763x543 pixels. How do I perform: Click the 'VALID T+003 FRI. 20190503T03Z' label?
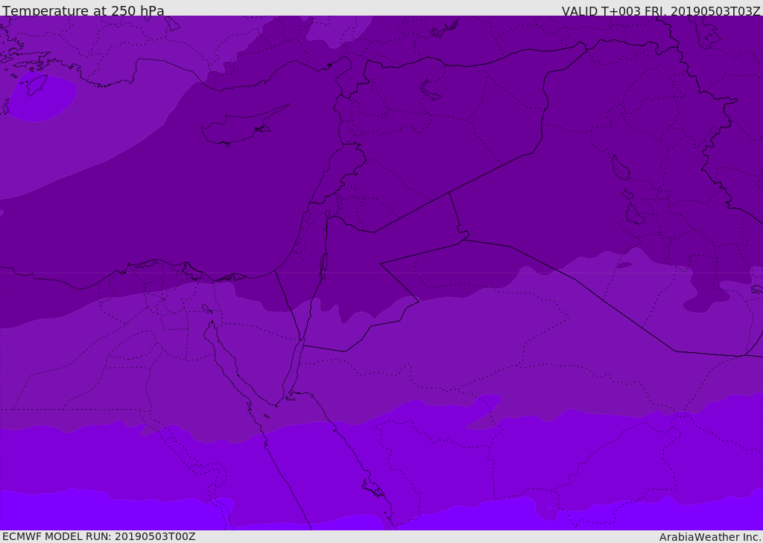coord(661,10)
